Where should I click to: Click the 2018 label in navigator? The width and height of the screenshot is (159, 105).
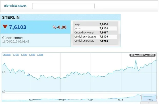point(120,100)
